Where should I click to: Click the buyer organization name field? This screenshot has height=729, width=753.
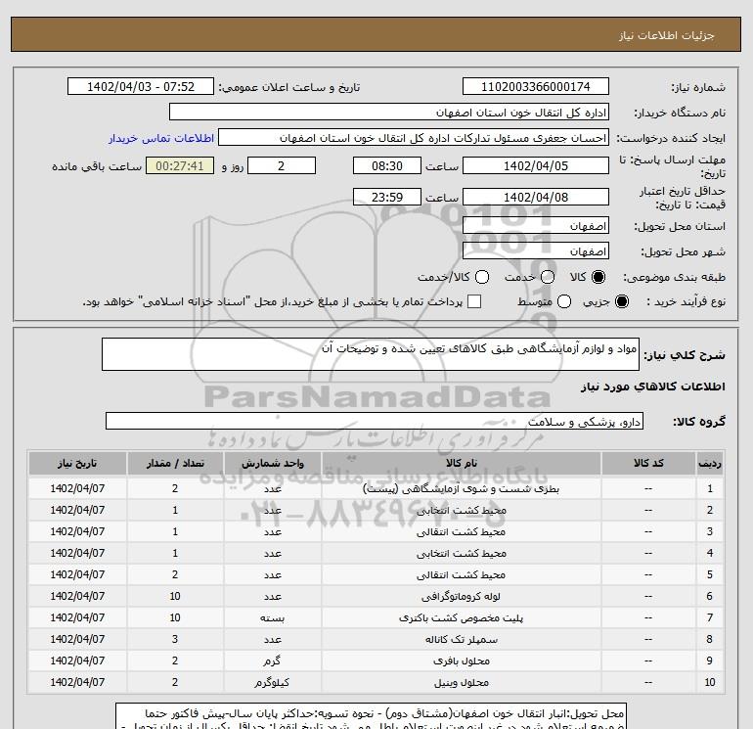[x=389, y=112]
